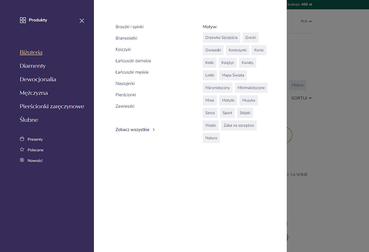The width and height of the screenshot is (369, 252).
Task: Open the Diamenty category
Action: click(33, 66)
